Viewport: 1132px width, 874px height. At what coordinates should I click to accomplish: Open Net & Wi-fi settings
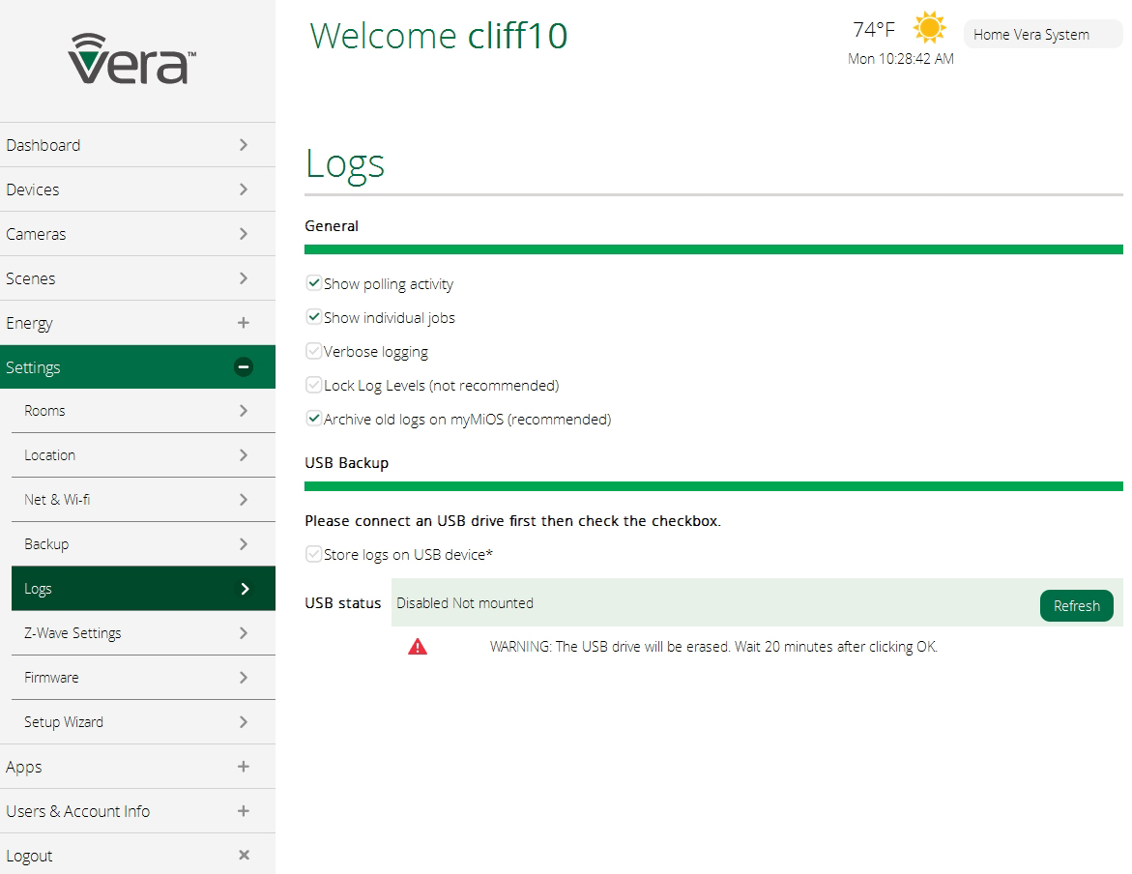143,500
